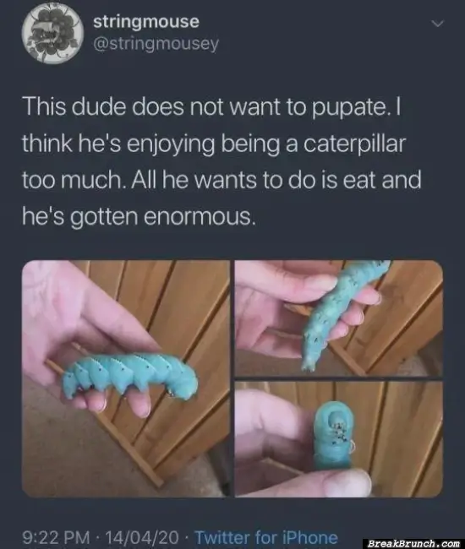Open the bottom-right curled caterpillar photo
The width and height of the screenshot is (465, 549).
coord(338,439)
